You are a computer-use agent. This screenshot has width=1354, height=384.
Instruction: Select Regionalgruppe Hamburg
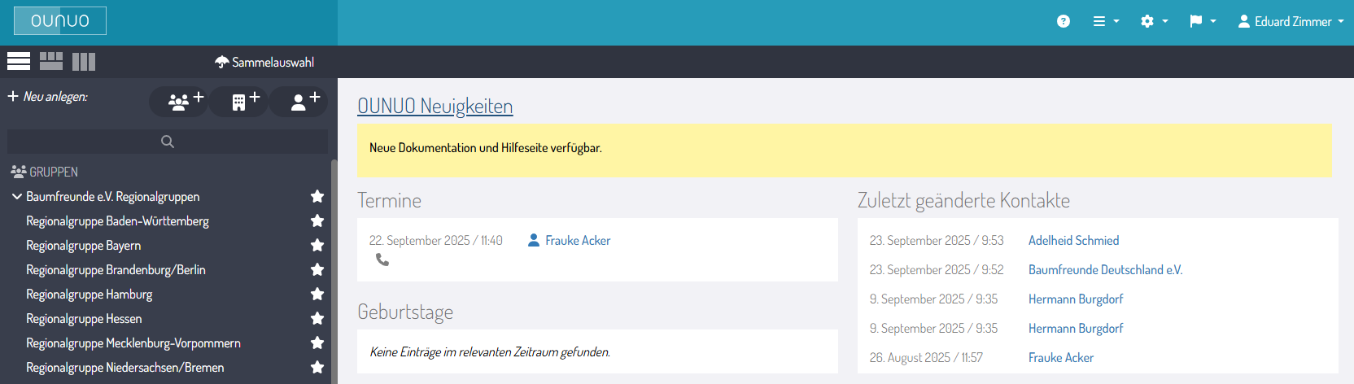point(89,295)
